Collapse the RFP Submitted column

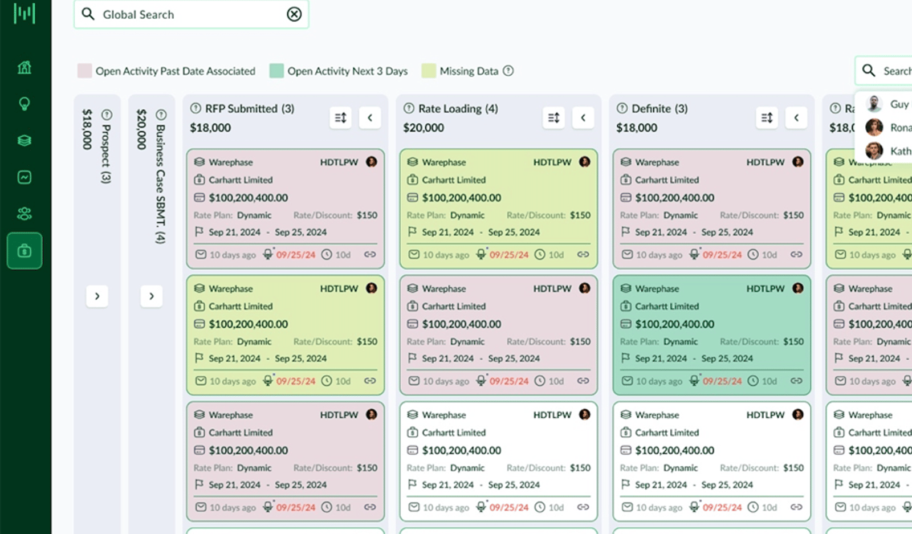370,118
